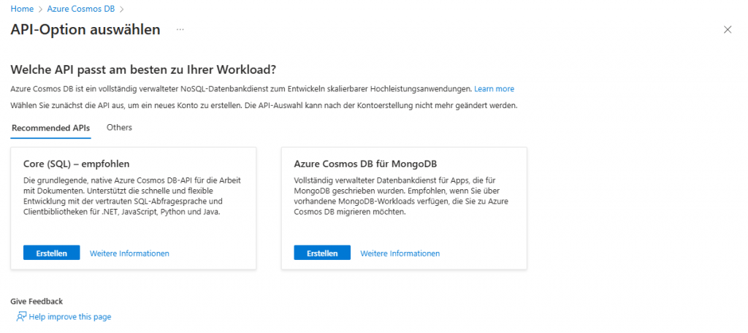Click the Wählen Sie zunächst die API sentence

[x=264, y=105]
